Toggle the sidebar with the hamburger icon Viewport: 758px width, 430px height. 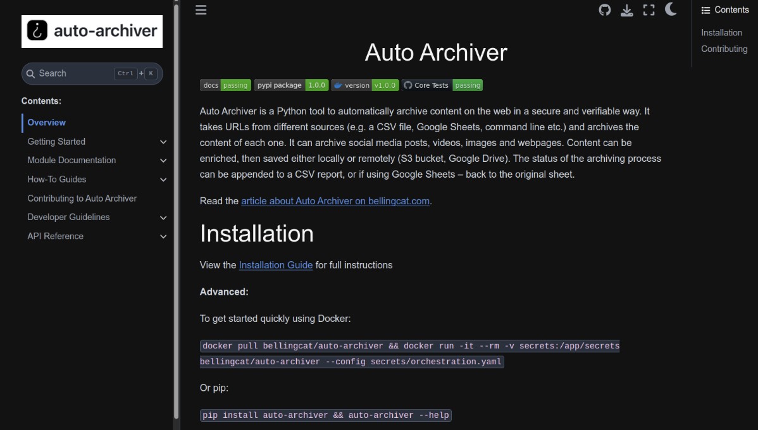click(x=201, y=9)
